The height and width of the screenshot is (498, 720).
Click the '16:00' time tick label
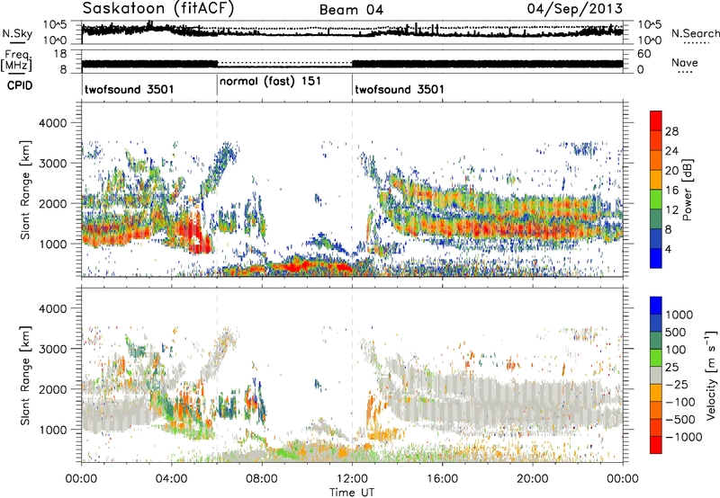(442, 479)
